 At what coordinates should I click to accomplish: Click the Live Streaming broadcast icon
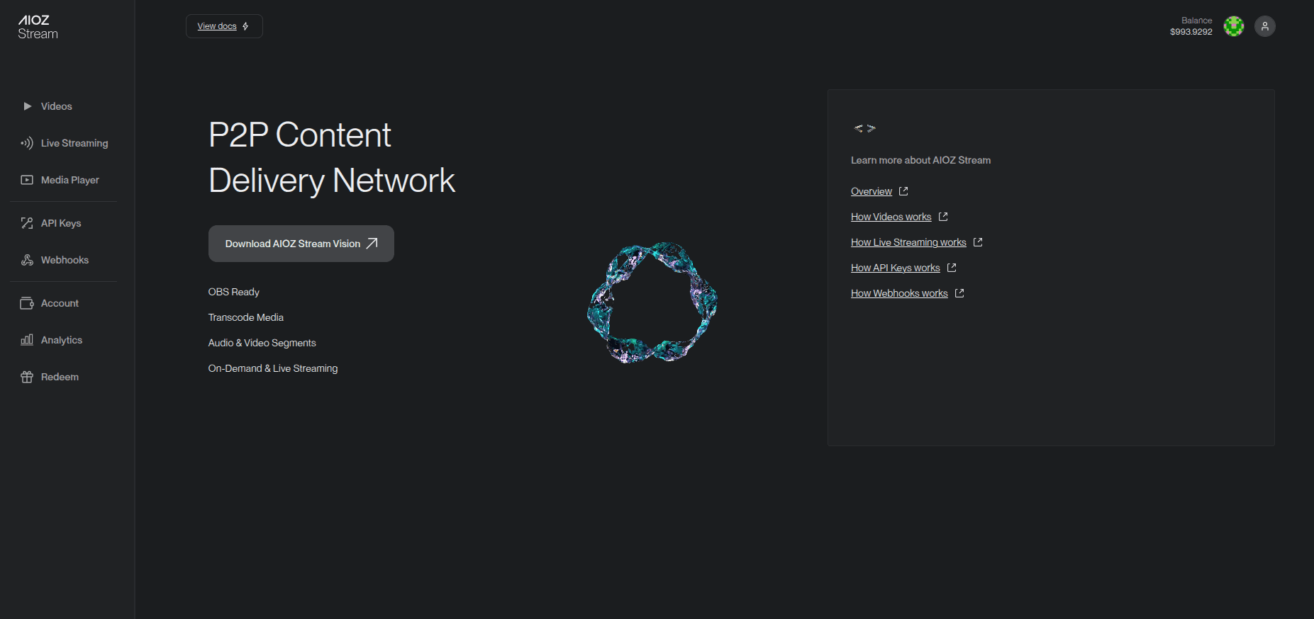(27, 143)
